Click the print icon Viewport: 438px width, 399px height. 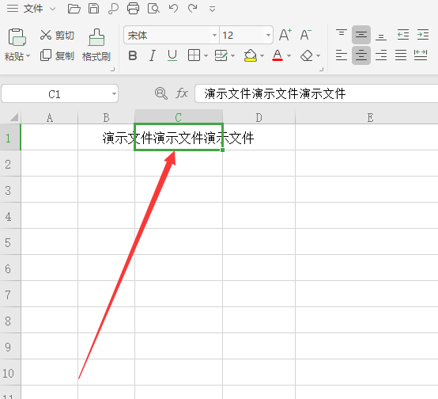click(x=133, y=9)
